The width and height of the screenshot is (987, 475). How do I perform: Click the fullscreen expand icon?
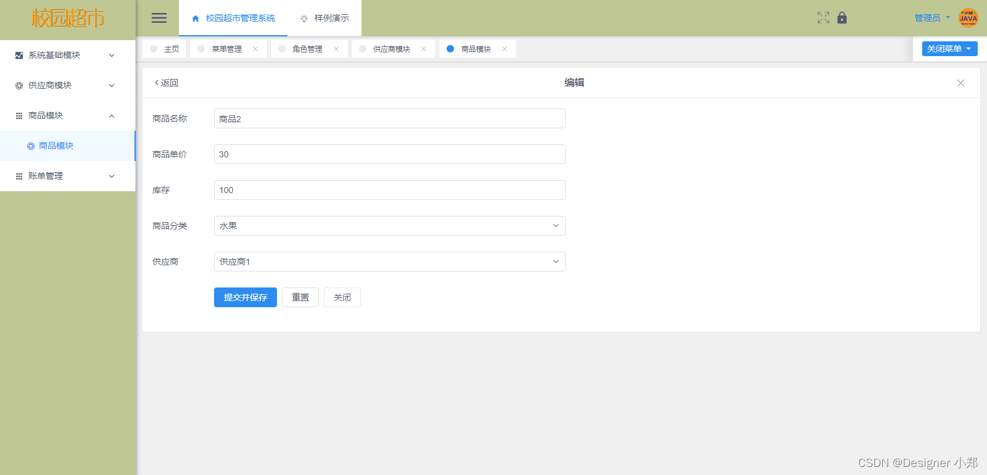(824, 18)
